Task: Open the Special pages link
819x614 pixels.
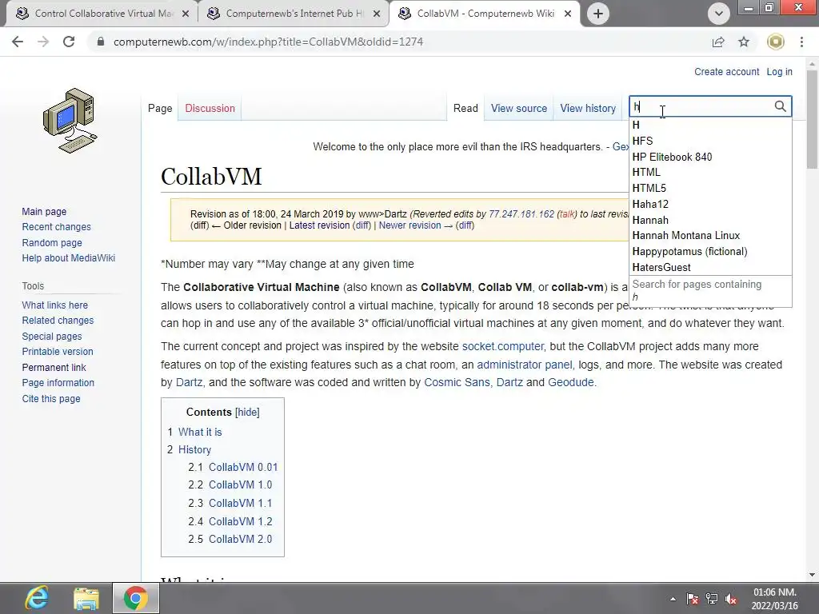Action: [52, 337]
